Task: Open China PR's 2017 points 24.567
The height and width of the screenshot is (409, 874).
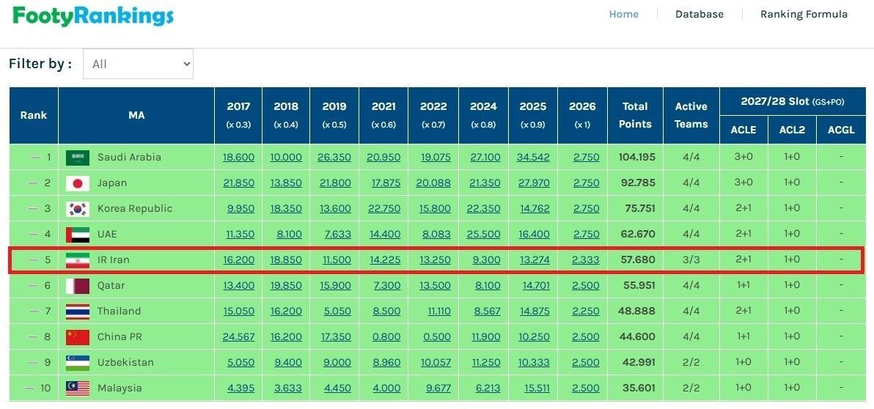Action: coord(238,337)
